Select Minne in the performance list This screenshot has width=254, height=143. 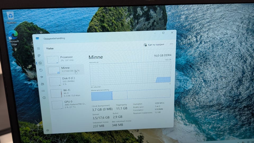pos(66,70)
